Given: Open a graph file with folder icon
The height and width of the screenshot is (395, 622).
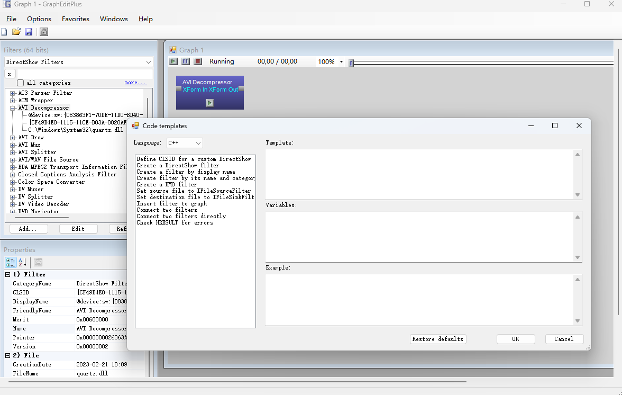Looking at the screenshot, I should coord(16,32).
